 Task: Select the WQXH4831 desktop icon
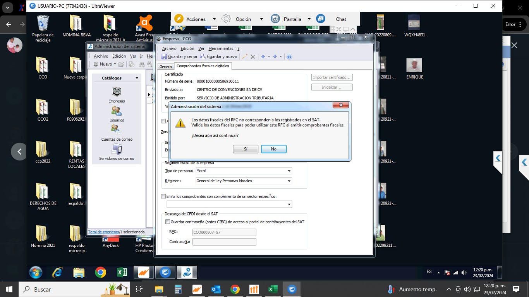[414, 26]
